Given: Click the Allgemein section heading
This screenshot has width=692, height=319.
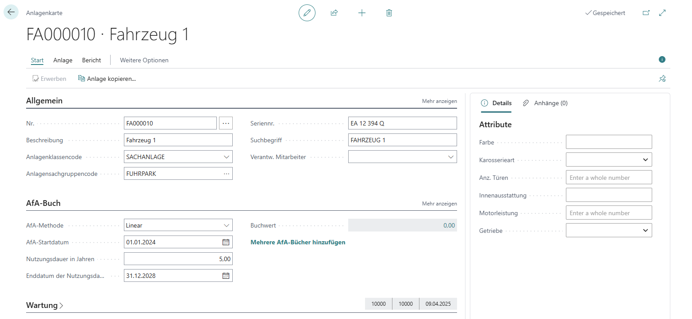Looking at the screenshot, I should (44, 101).
